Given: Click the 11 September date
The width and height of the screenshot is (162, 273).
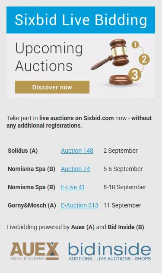Looking at the screenshot, I should (x=122, y=205).
